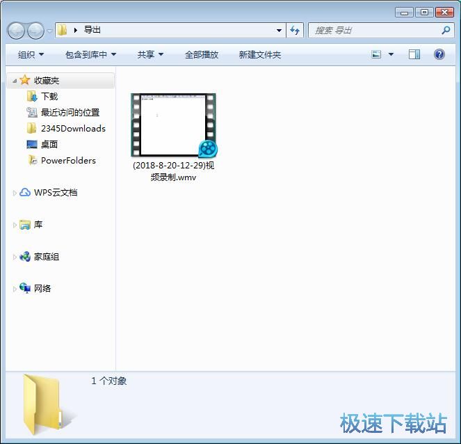This screenshot has height=444, width=461.
Task: Click the 库 libraries icon
Action: click(x=25, y=225)
